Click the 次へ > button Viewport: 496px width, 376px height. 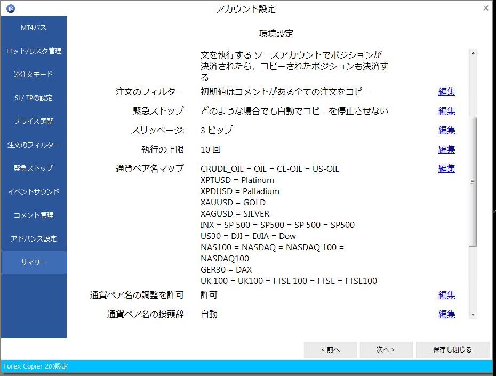click(386, 350)
